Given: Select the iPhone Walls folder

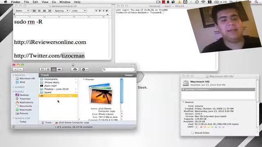Looking at the screenshot, I should point(58,82).
